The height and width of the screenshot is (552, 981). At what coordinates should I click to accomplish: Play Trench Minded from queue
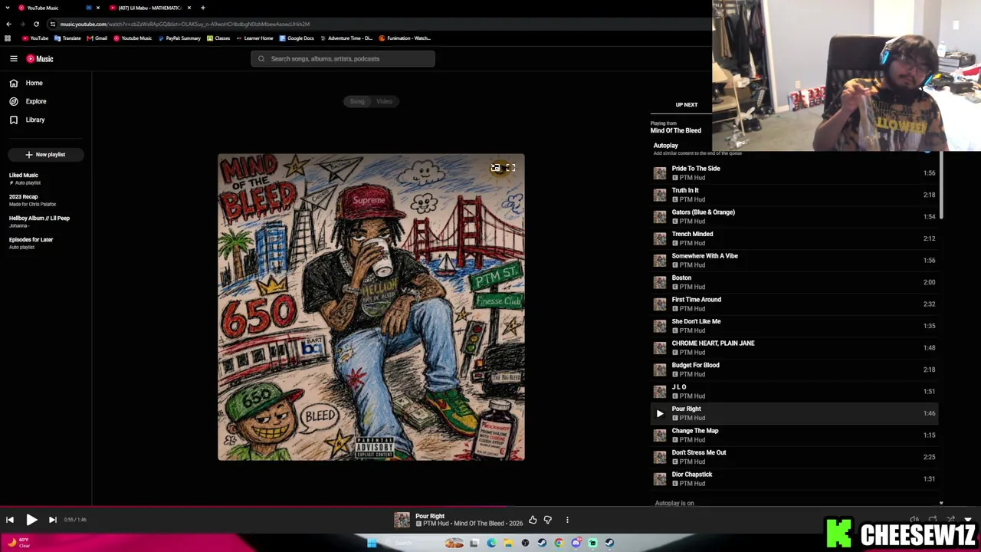click(794, 238)
